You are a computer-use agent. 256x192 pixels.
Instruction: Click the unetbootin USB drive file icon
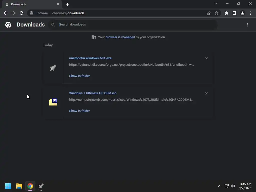click(53, 68)
